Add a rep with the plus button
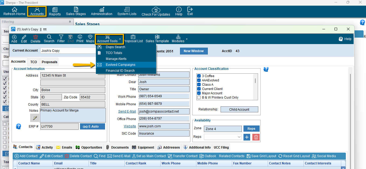The width and height of the screenshot is (366, 169). 247,137
